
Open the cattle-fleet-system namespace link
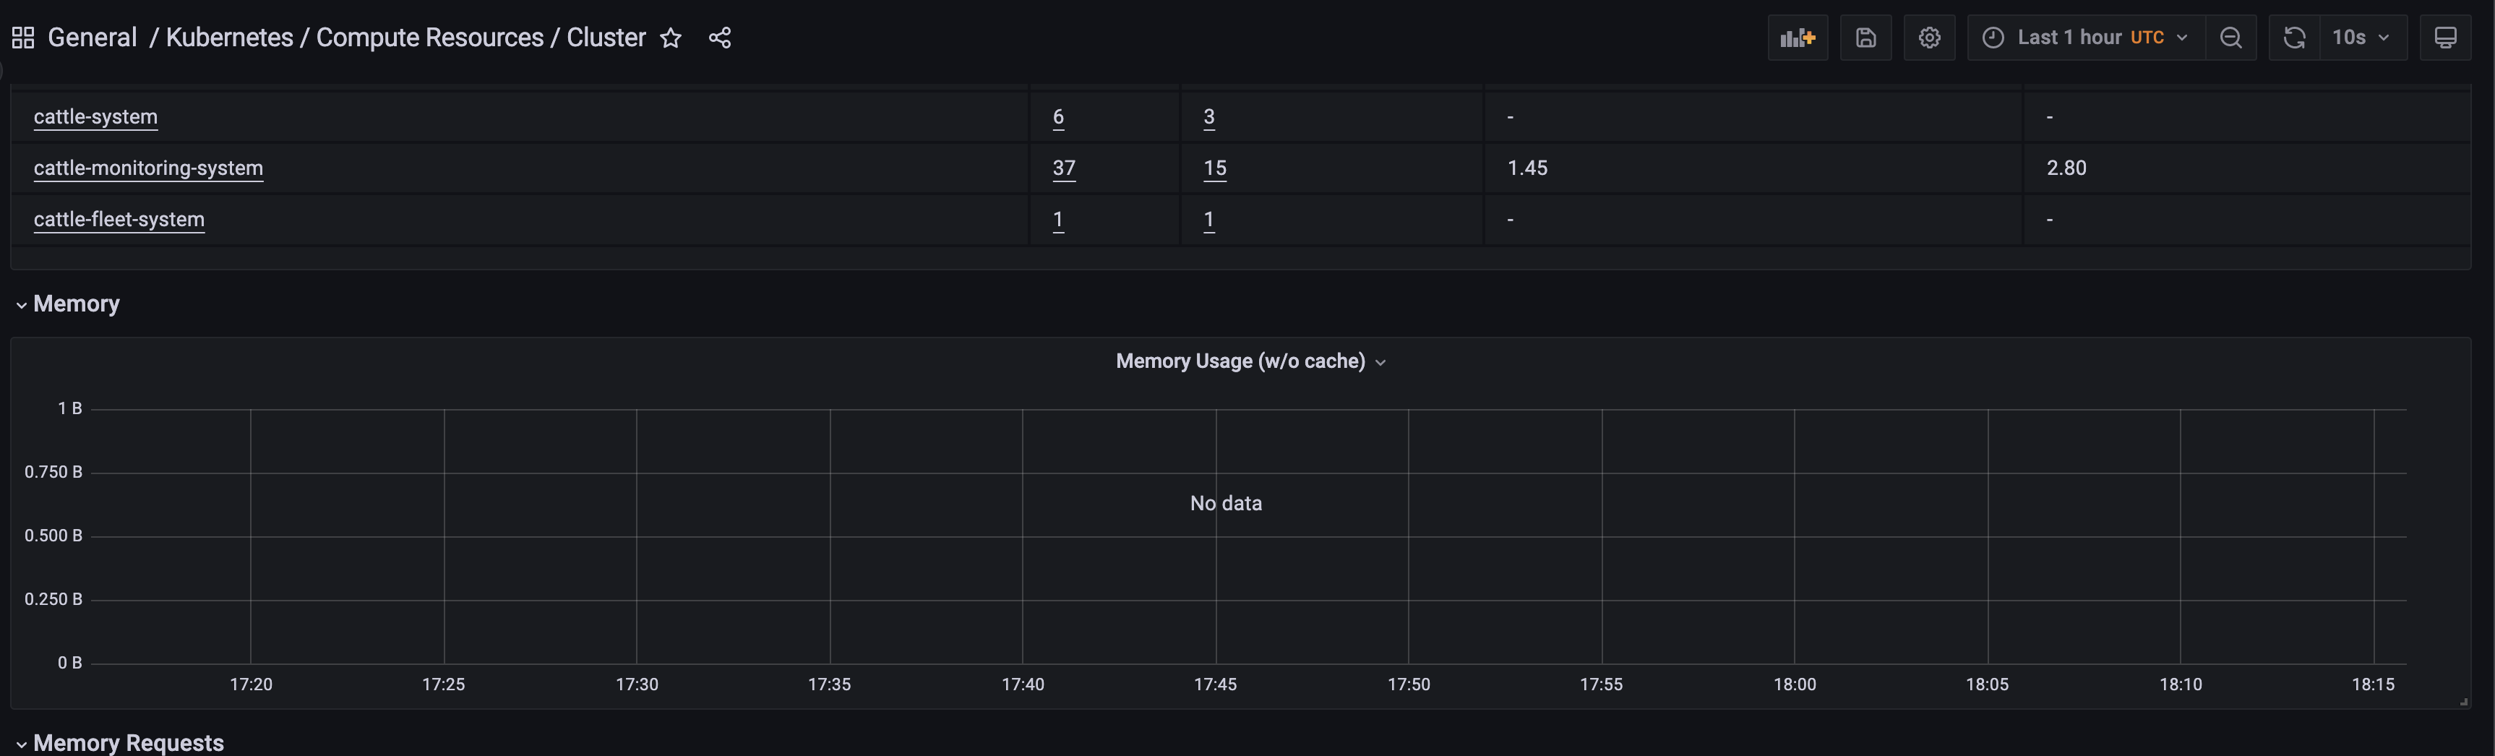click(x=118, y=219)
